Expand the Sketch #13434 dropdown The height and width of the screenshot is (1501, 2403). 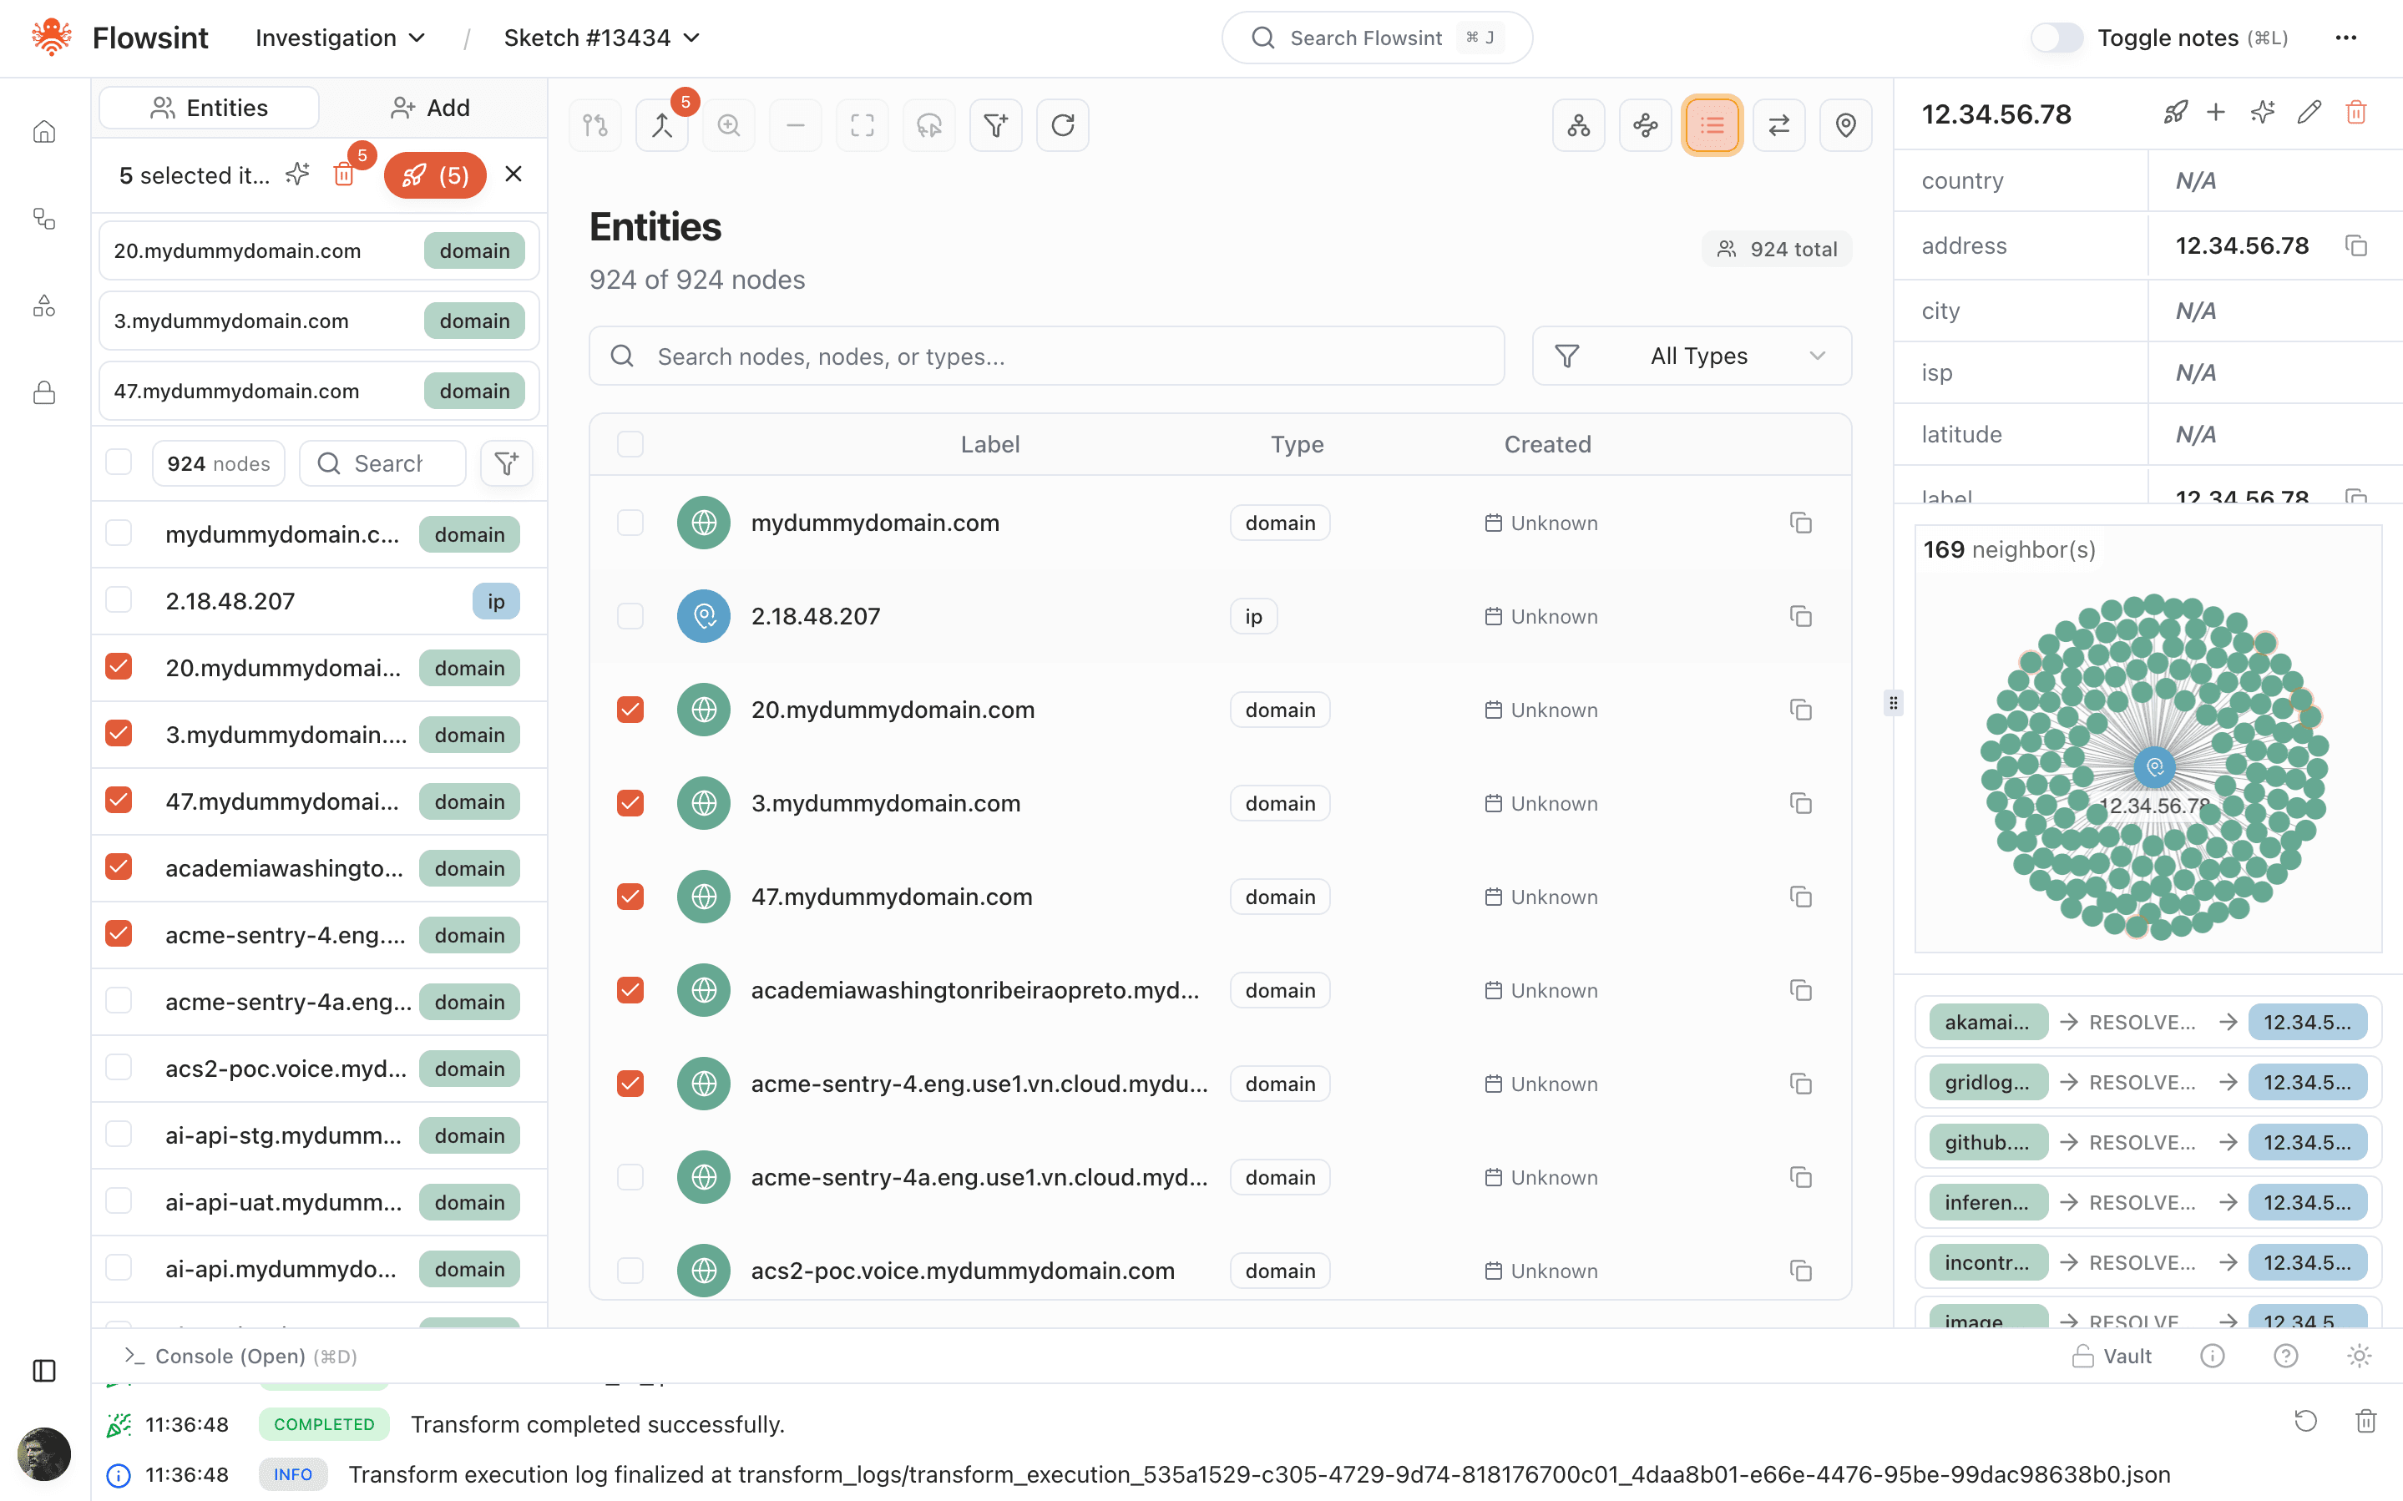pyautogui.click(x=601, y=38)
